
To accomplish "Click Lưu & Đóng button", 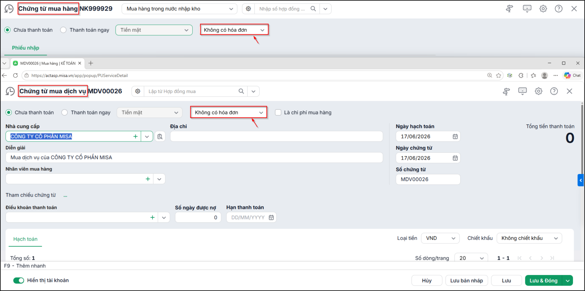I will coord(544,280).
